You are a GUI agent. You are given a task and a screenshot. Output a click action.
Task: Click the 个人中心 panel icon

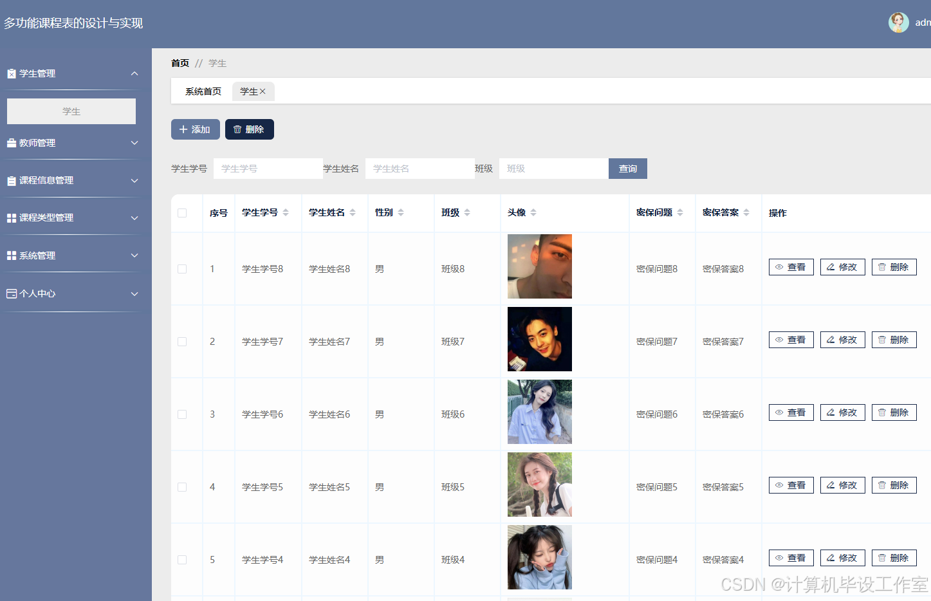pyautogui.click(x=11, y=293)
